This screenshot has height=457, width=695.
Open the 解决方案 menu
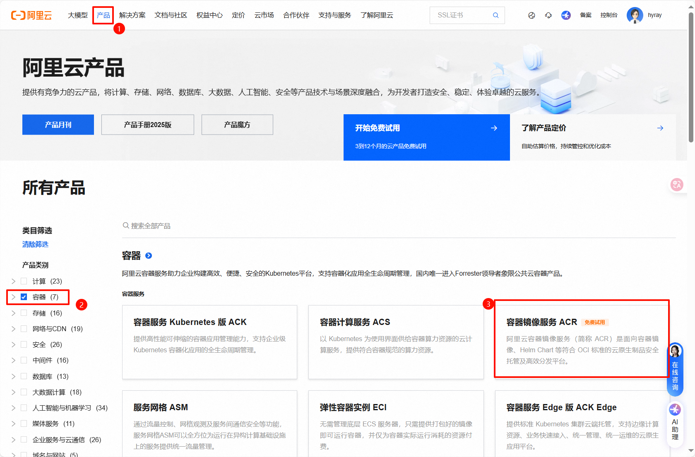click(132, 15)
